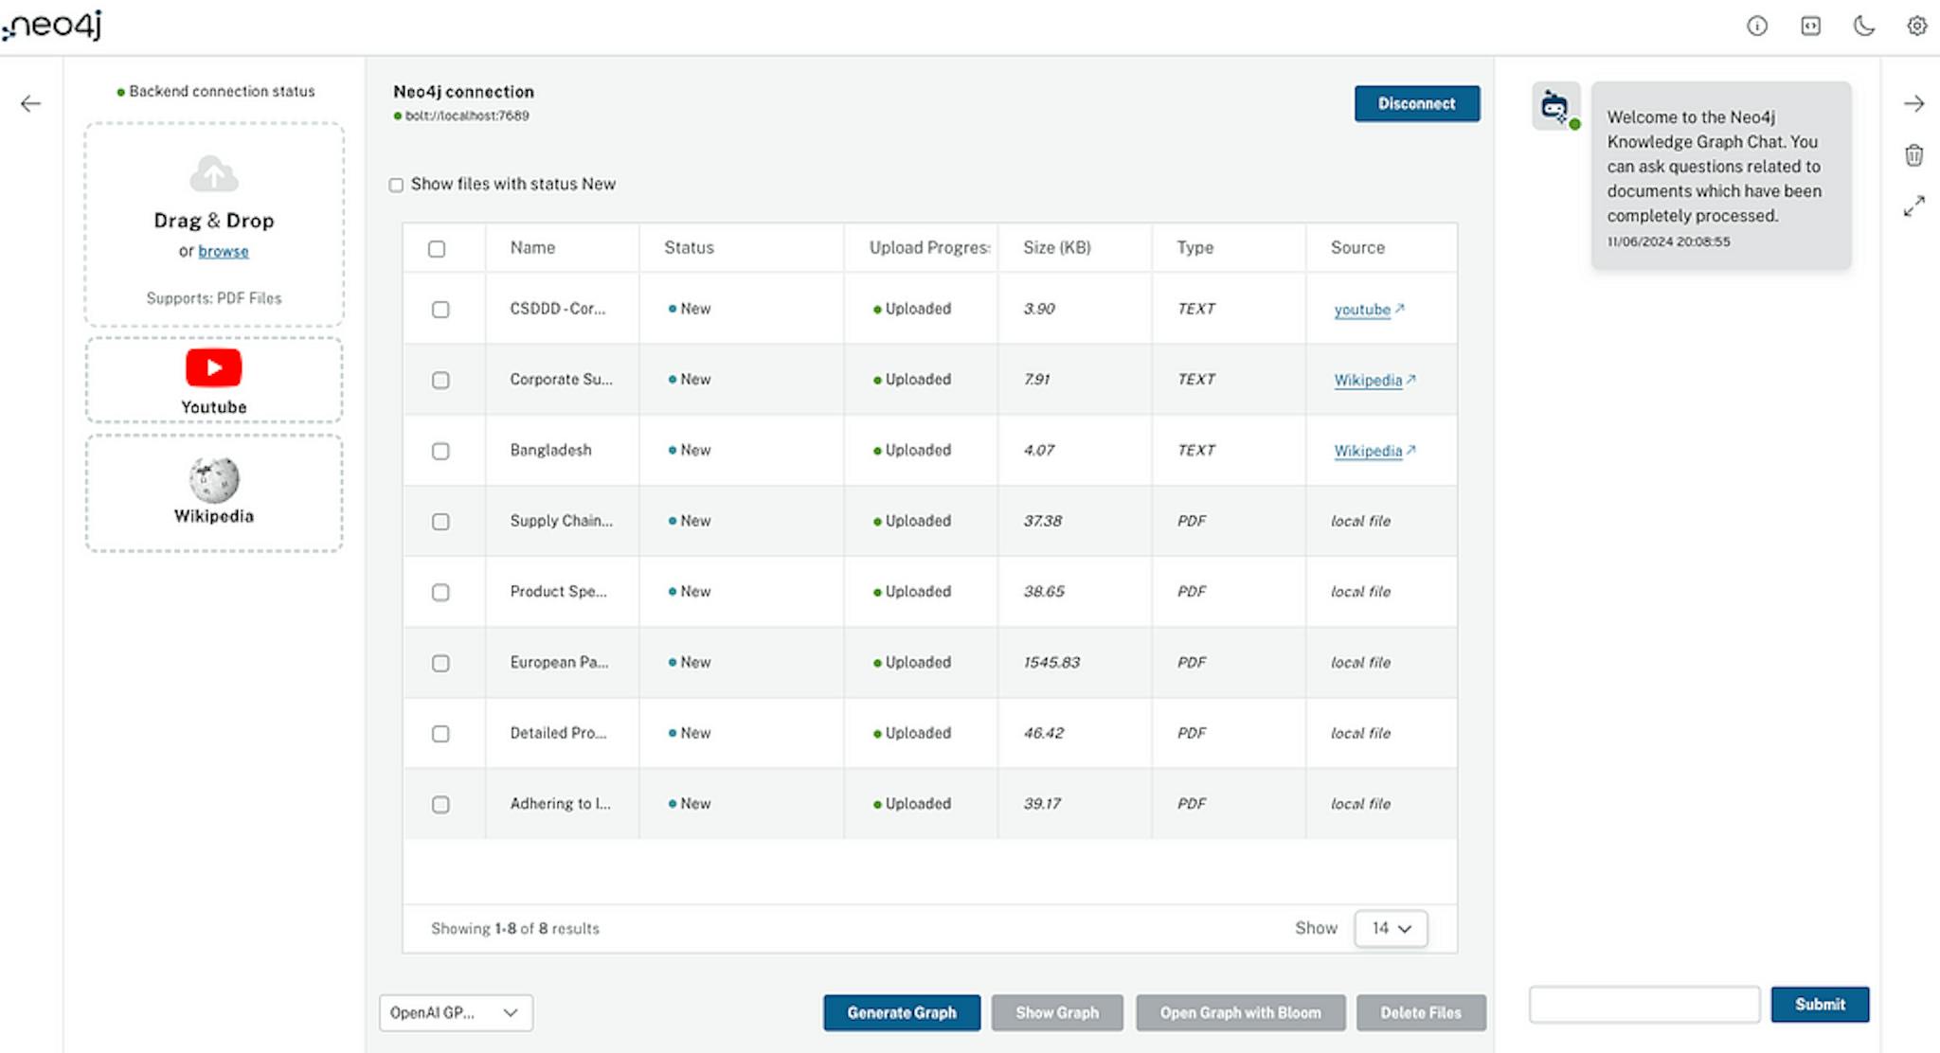Click the Generate Graph button
The image size is (1940, 1053).
(901, 1012)
